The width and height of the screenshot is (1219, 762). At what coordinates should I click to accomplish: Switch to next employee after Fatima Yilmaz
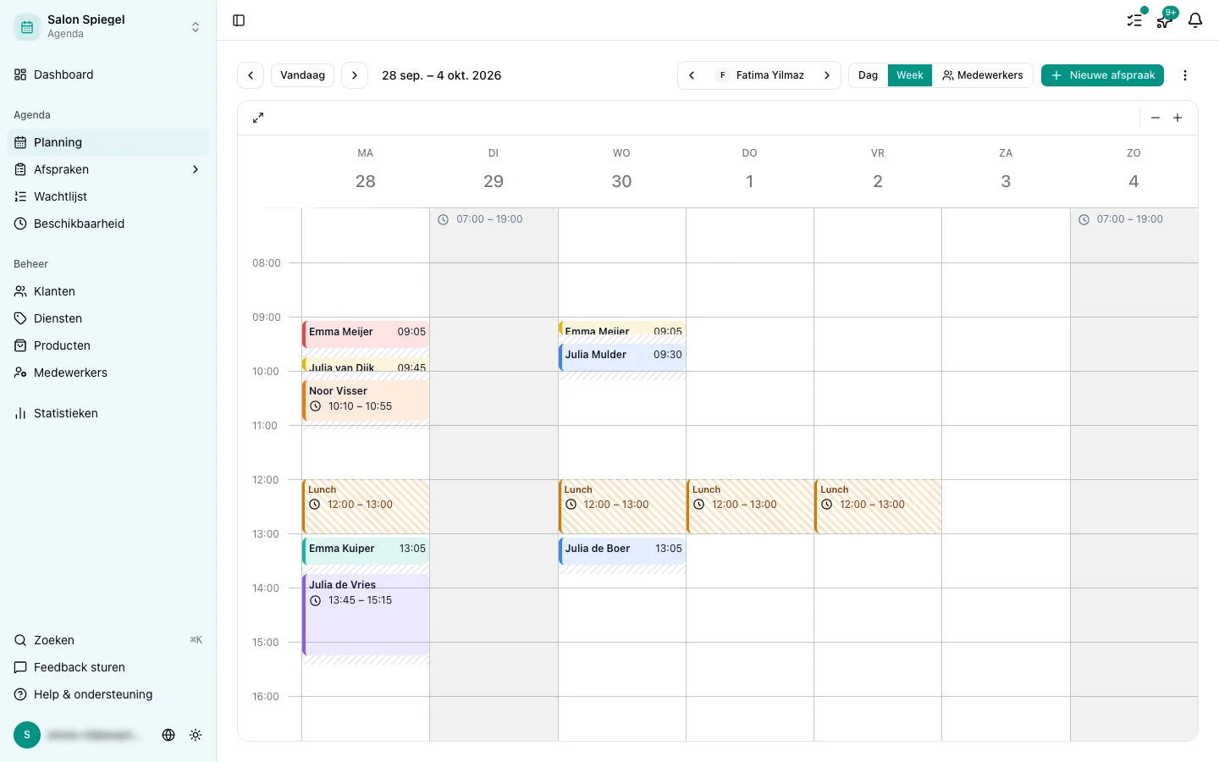(827, 75)
